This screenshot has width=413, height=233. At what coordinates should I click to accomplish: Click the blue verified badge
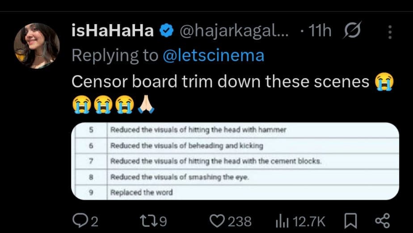pyautogui.click(x=167, y=31)
